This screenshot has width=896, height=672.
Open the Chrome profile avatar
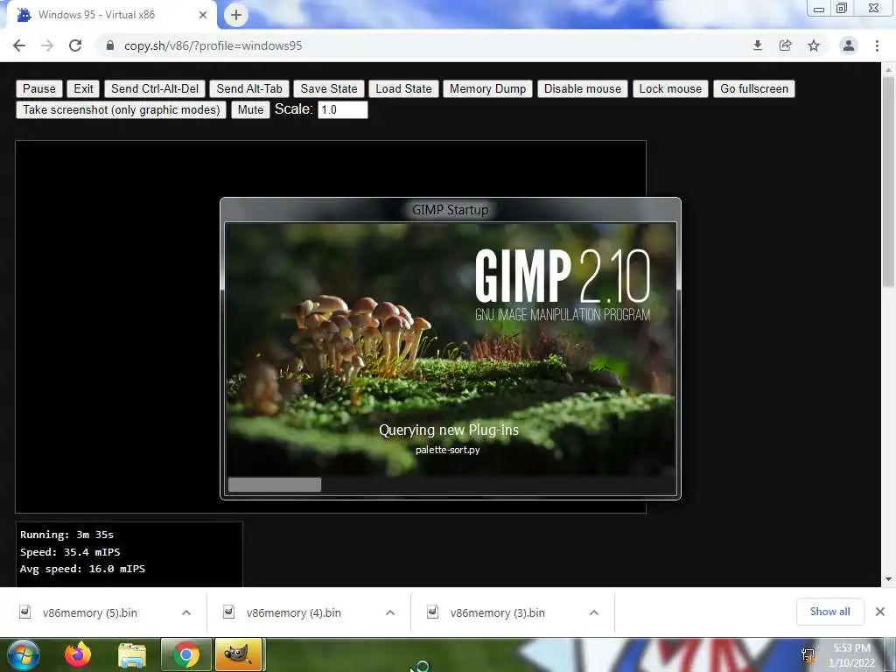click(x=849, y=45)
